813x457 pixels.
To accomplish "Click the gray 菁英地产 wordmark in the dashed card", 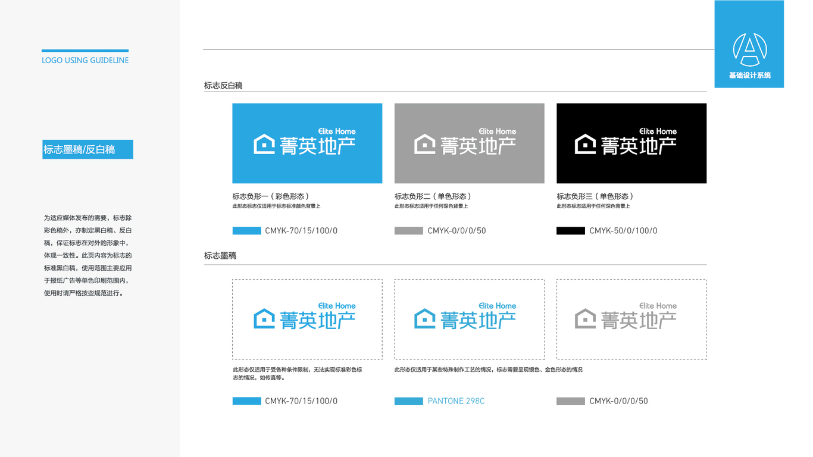I will click(639, 321).
